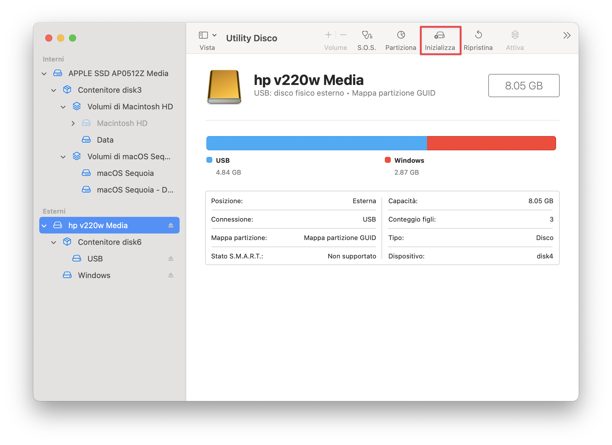The image size is (612, 445).
Task: Click the disk4 Dispositivo value
Action: [x=545, y=256]
